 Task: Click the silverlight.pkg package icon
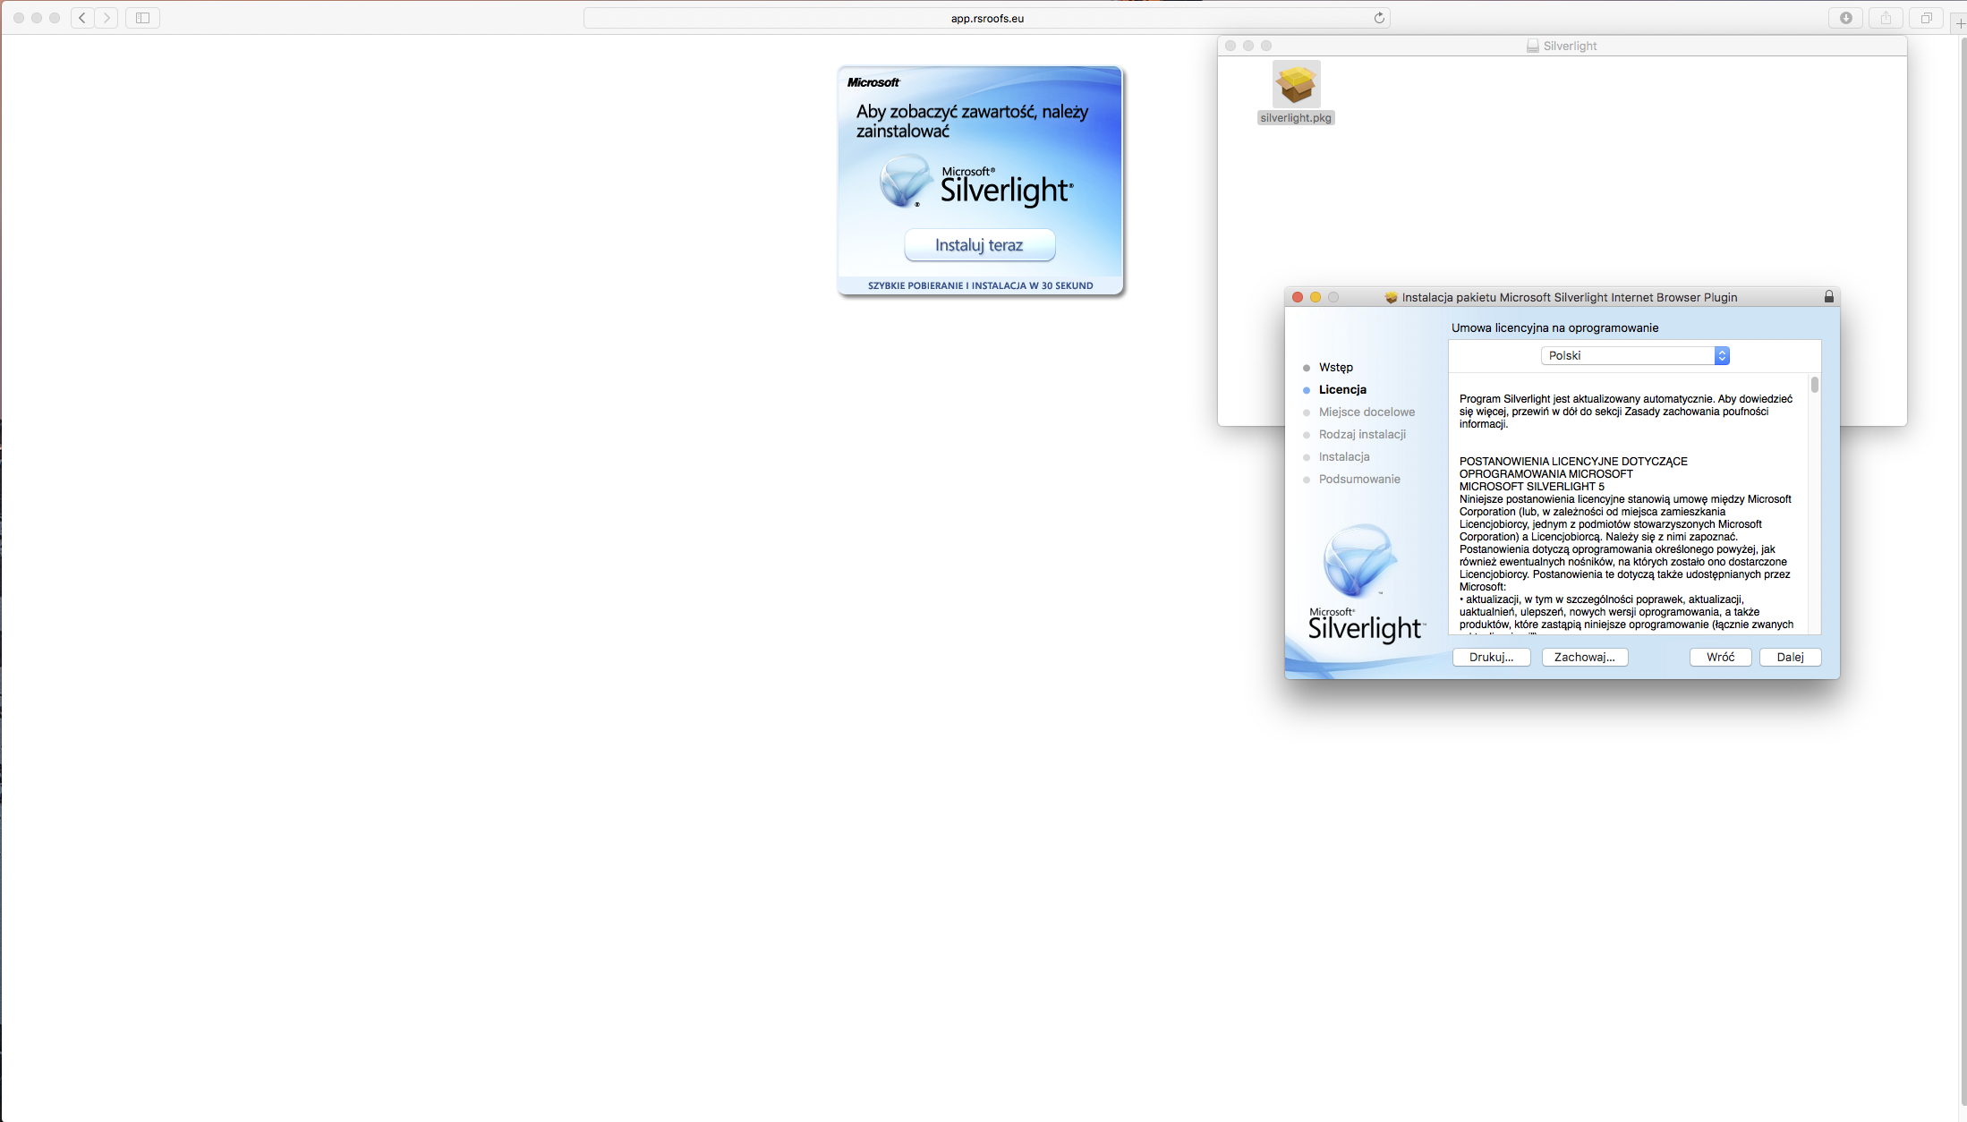pos(1296,85)
